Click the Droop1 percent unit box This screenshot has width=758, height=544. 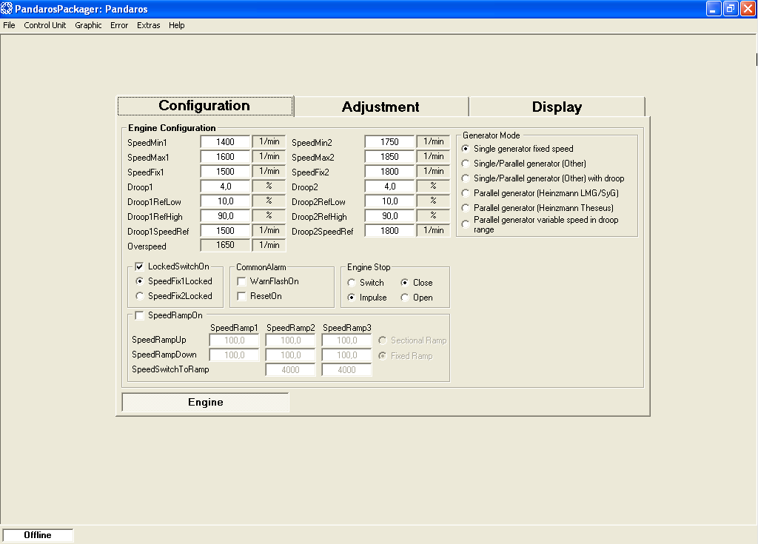[269, 187]
